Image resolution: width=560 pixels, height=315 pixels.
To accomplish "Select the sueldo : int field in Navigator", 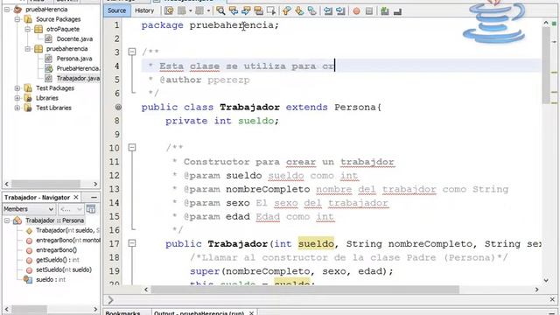I will [x=51, y=280].
